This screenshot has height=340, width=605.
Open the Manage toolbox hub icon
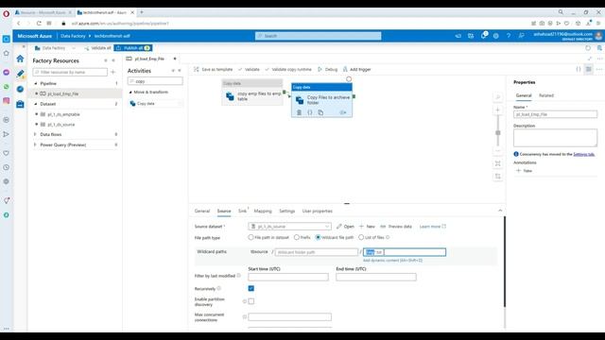pyautogui.click(x=20, y=104)
